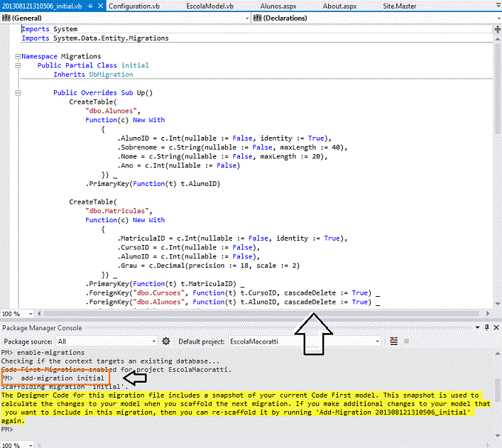The height and width of the screenshot is (448, 502).
Task: Open the EscolaModel.vb tab
Action: [209, 6]
